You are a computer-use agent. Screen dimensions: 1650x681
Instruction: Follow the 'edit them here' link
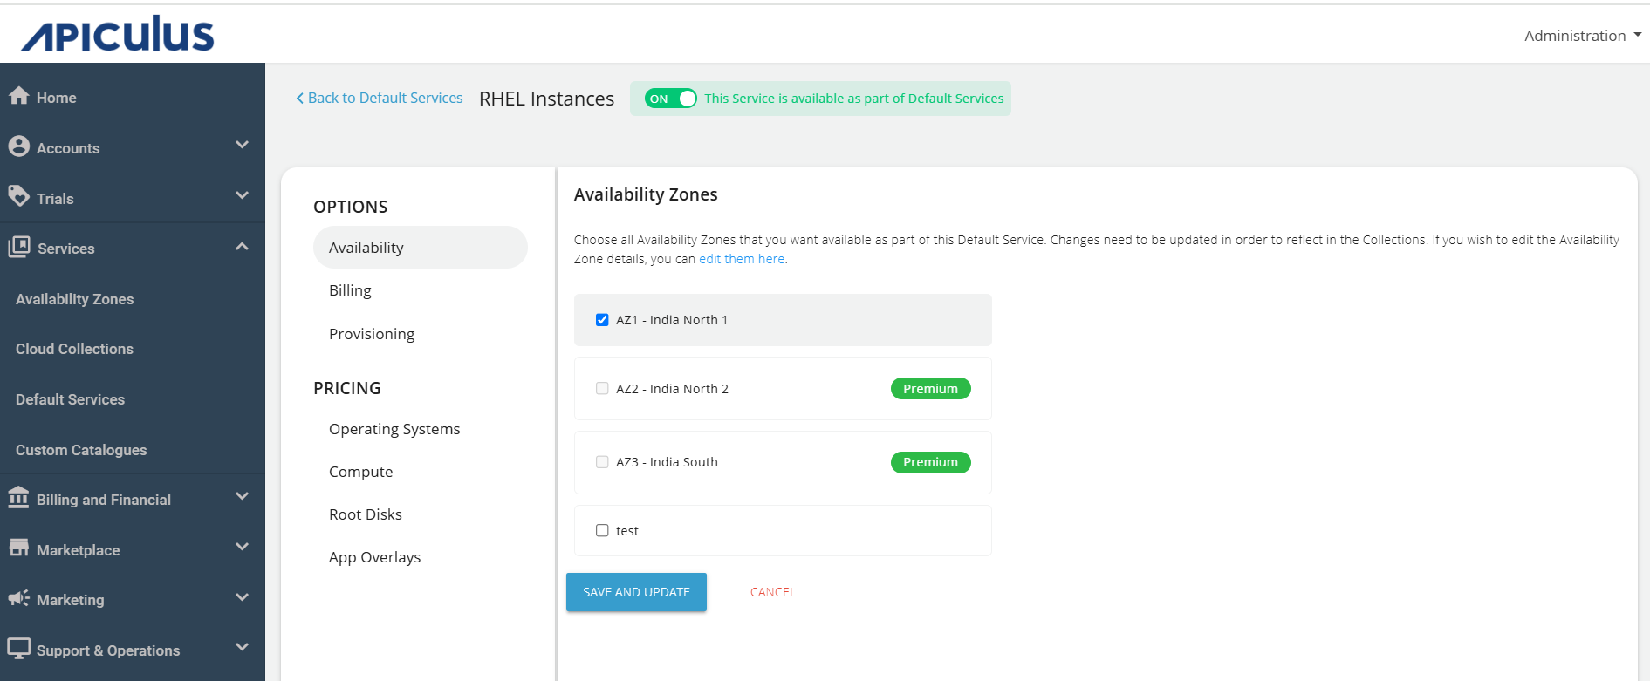[742, 259]
